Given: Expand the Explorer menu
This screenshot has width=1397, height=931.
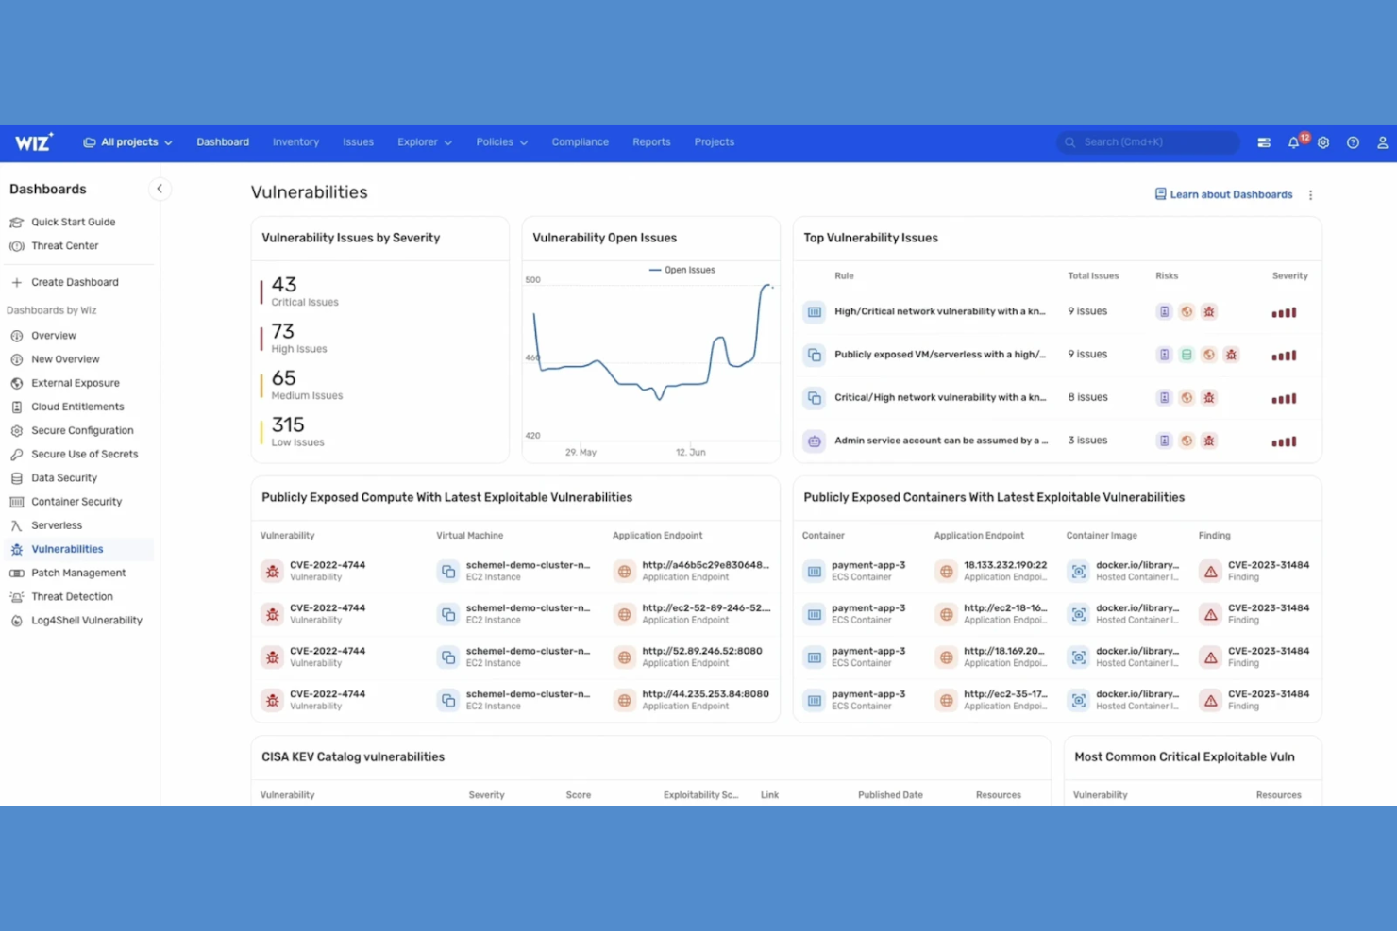Looking at the screenshot, I should 424,141.
